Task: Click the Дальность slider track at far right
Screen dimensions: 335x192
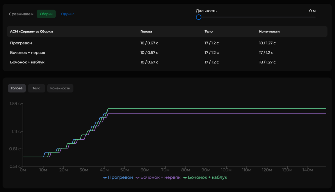Action: (x=314, y=17)
